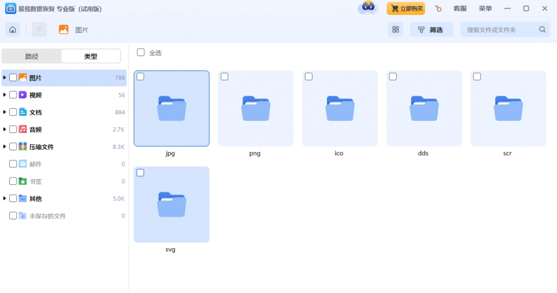Open the svg folder thumbnail

coord(172,204)
